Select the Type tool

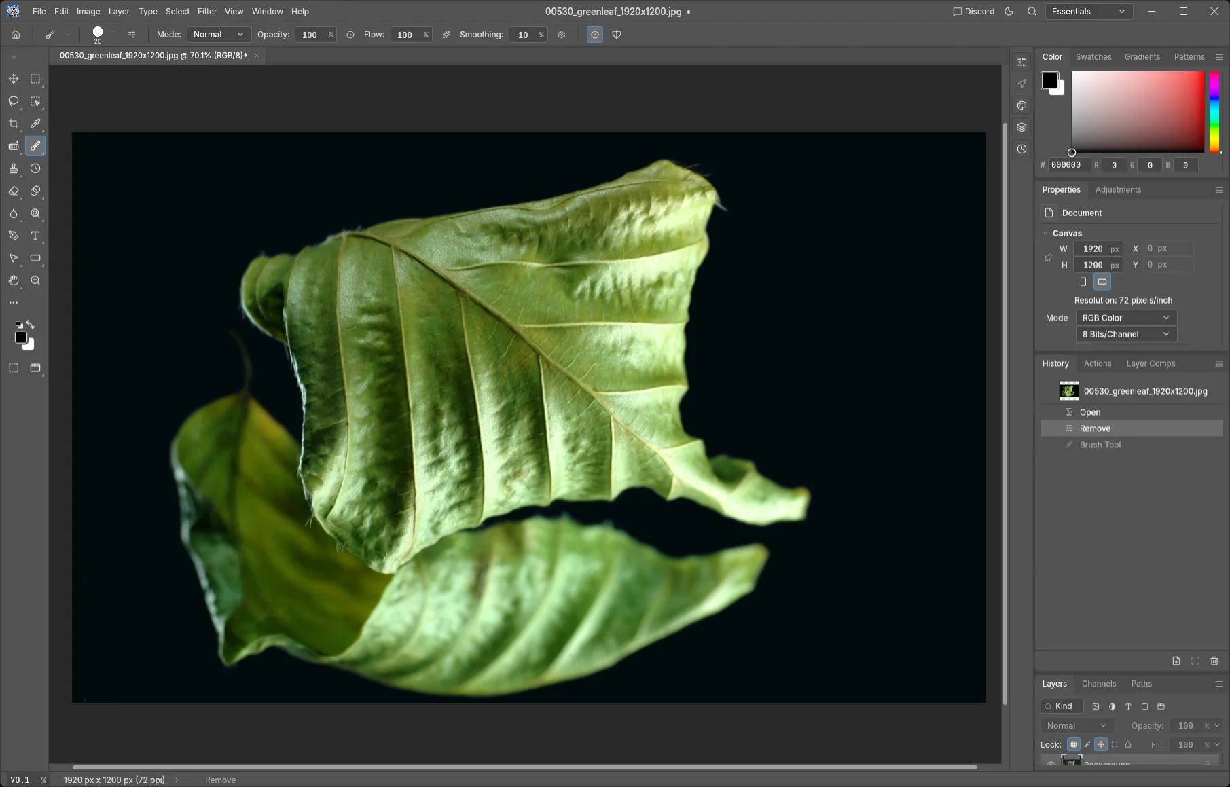tap(35, 236)
